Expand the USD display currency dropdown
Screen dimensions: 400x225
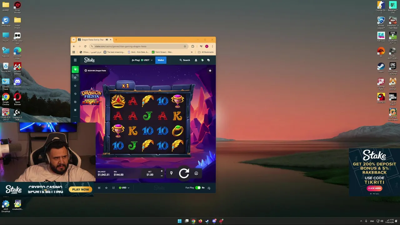tap(124, 188)
